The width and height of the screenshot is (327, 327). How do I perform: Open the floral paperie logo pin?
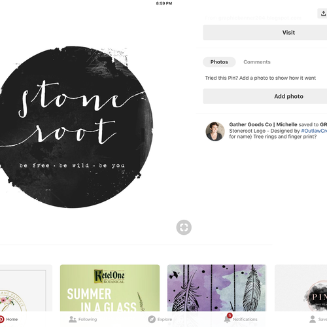point(26,288)
